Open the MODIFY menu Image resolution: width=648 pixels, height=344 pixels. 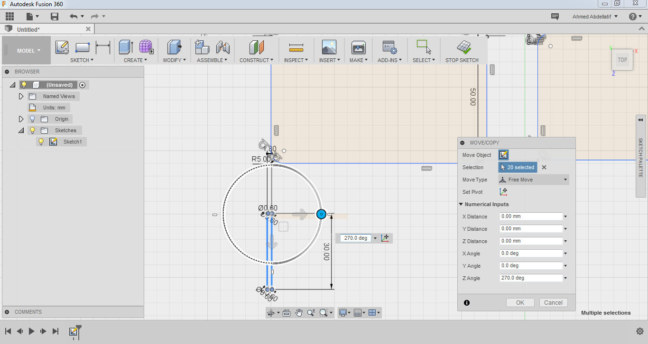[174, 60]
